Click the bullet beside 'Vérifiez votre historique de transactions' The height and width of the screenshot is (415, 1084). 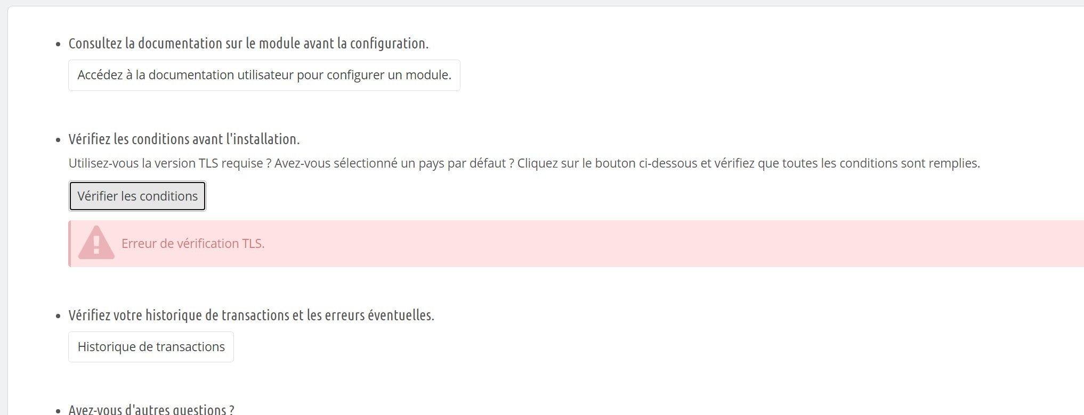tap(58, 317)
